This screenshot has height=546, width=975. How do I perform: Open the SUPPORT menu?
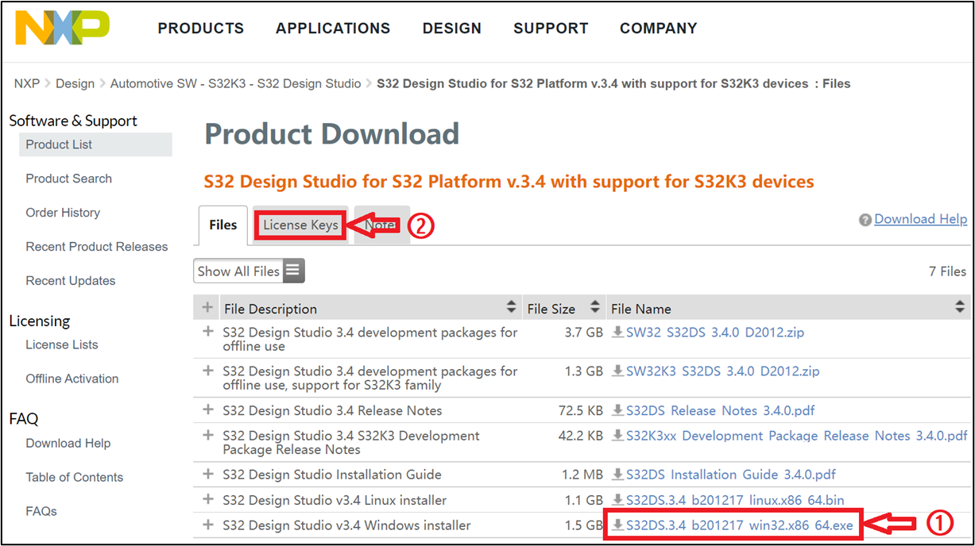click(551, 29)
